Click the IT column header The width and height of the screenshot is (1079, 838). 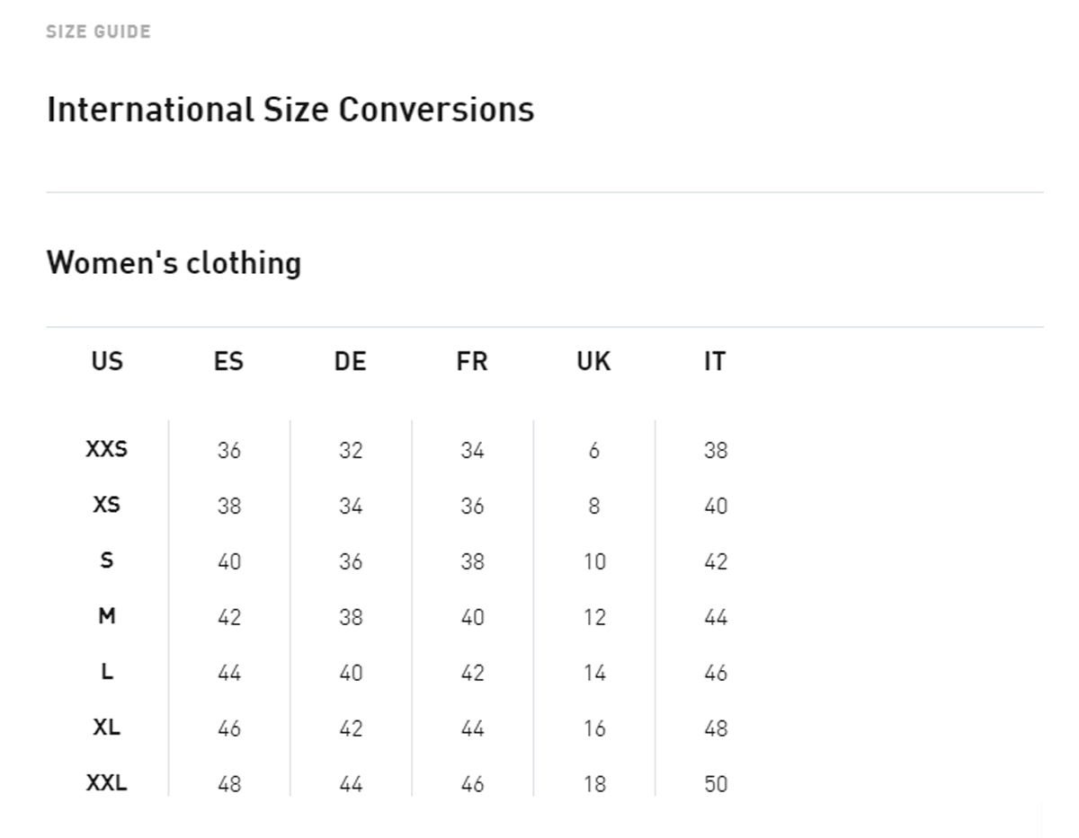(x=715, y=361)
